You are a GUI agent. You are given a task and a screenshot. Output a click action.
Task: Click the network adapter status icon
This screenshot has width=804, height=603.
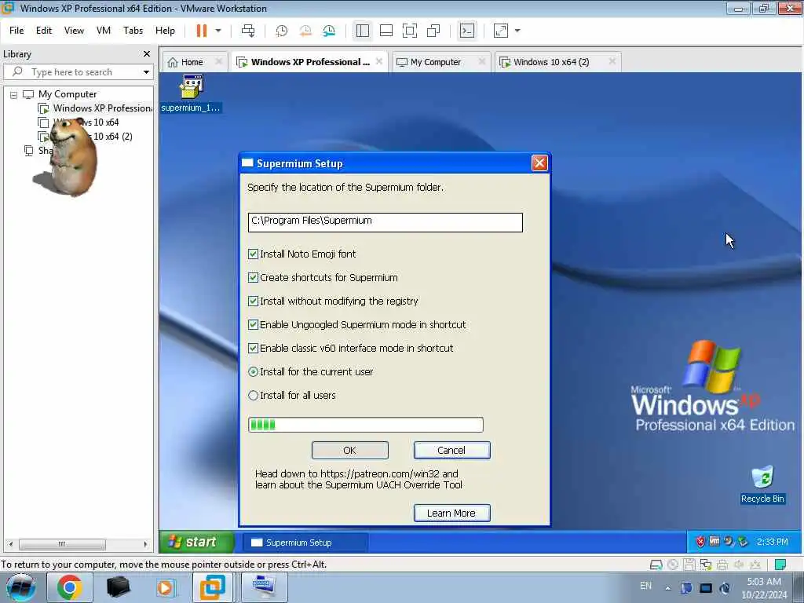[706, 565]
